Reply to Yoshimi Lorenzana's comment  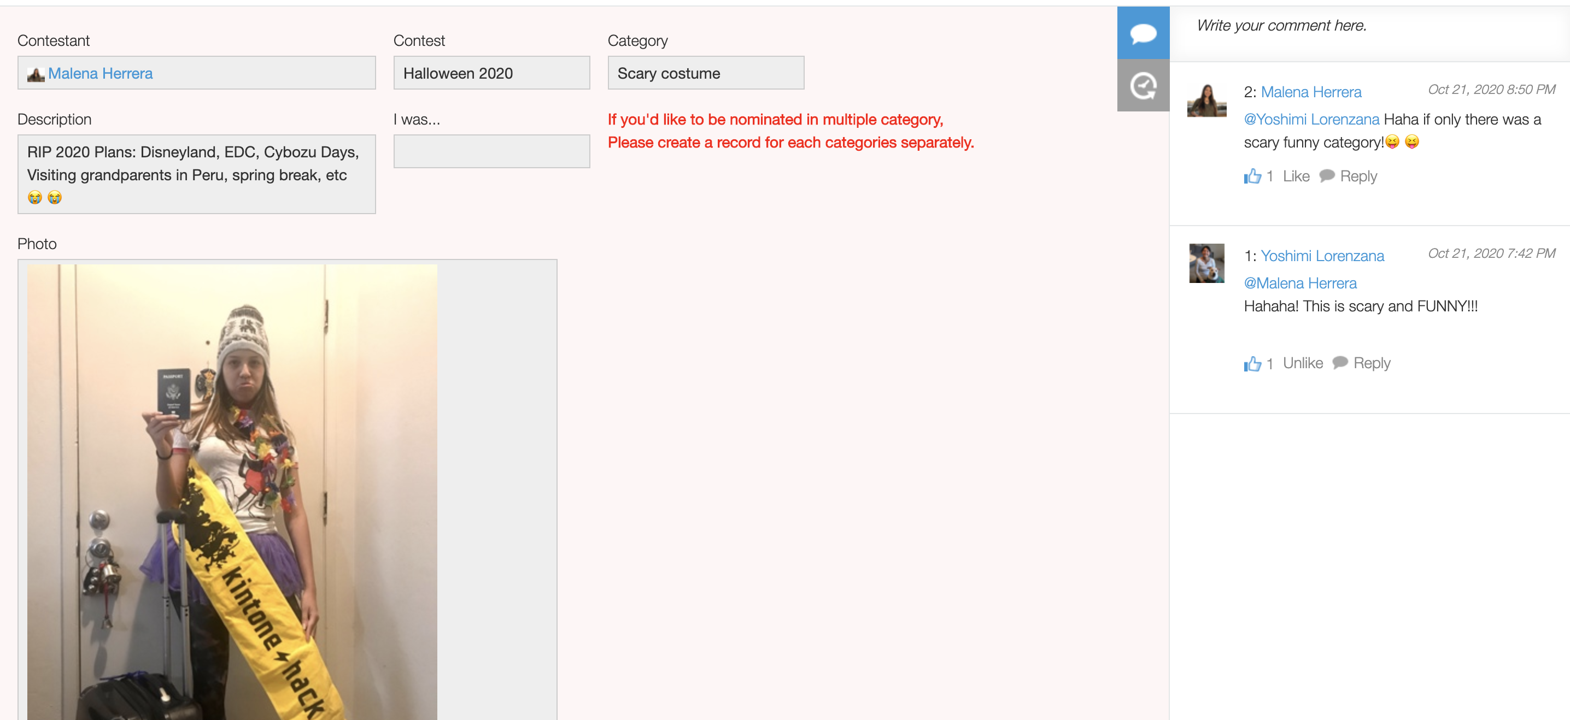pos(1372,363)
